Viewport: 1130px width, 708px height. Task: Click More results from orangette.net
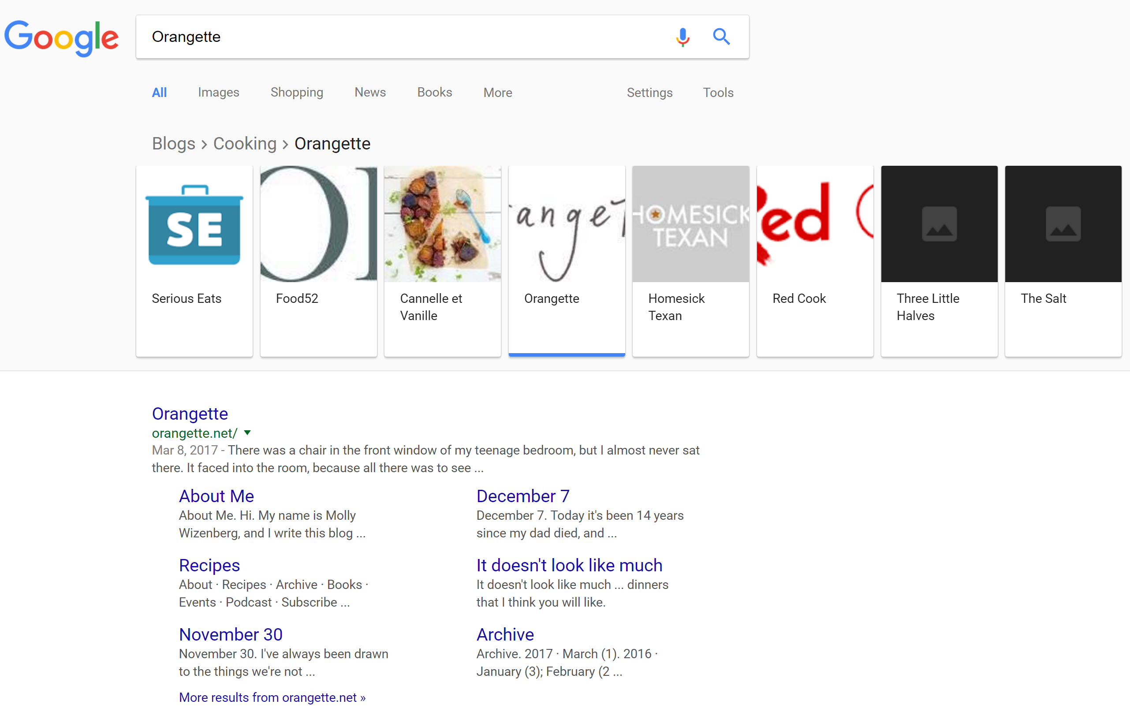pyautogui.click(x=272, y=697)
